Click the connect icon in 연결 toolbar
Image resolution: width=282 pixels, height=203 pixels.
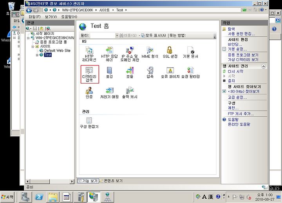28,28
